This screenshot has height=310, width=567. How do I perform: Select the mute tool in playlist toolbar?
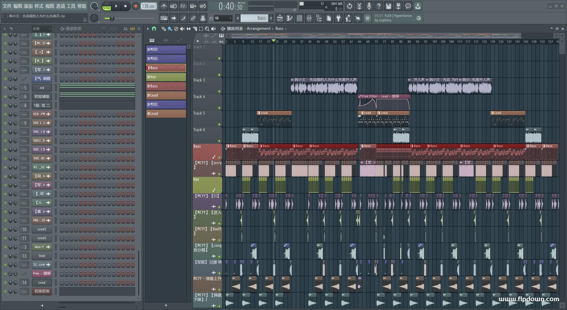pyautogui.click(x=182, y=29)
